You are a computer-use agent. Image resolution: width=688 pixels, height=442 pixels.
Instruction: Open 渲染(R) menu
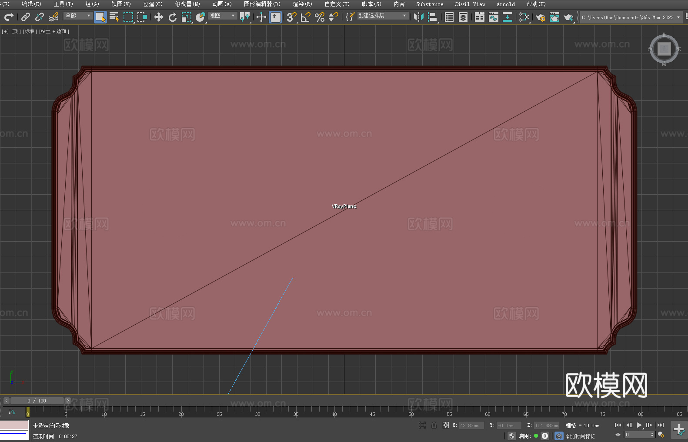[x=302, y=4]
